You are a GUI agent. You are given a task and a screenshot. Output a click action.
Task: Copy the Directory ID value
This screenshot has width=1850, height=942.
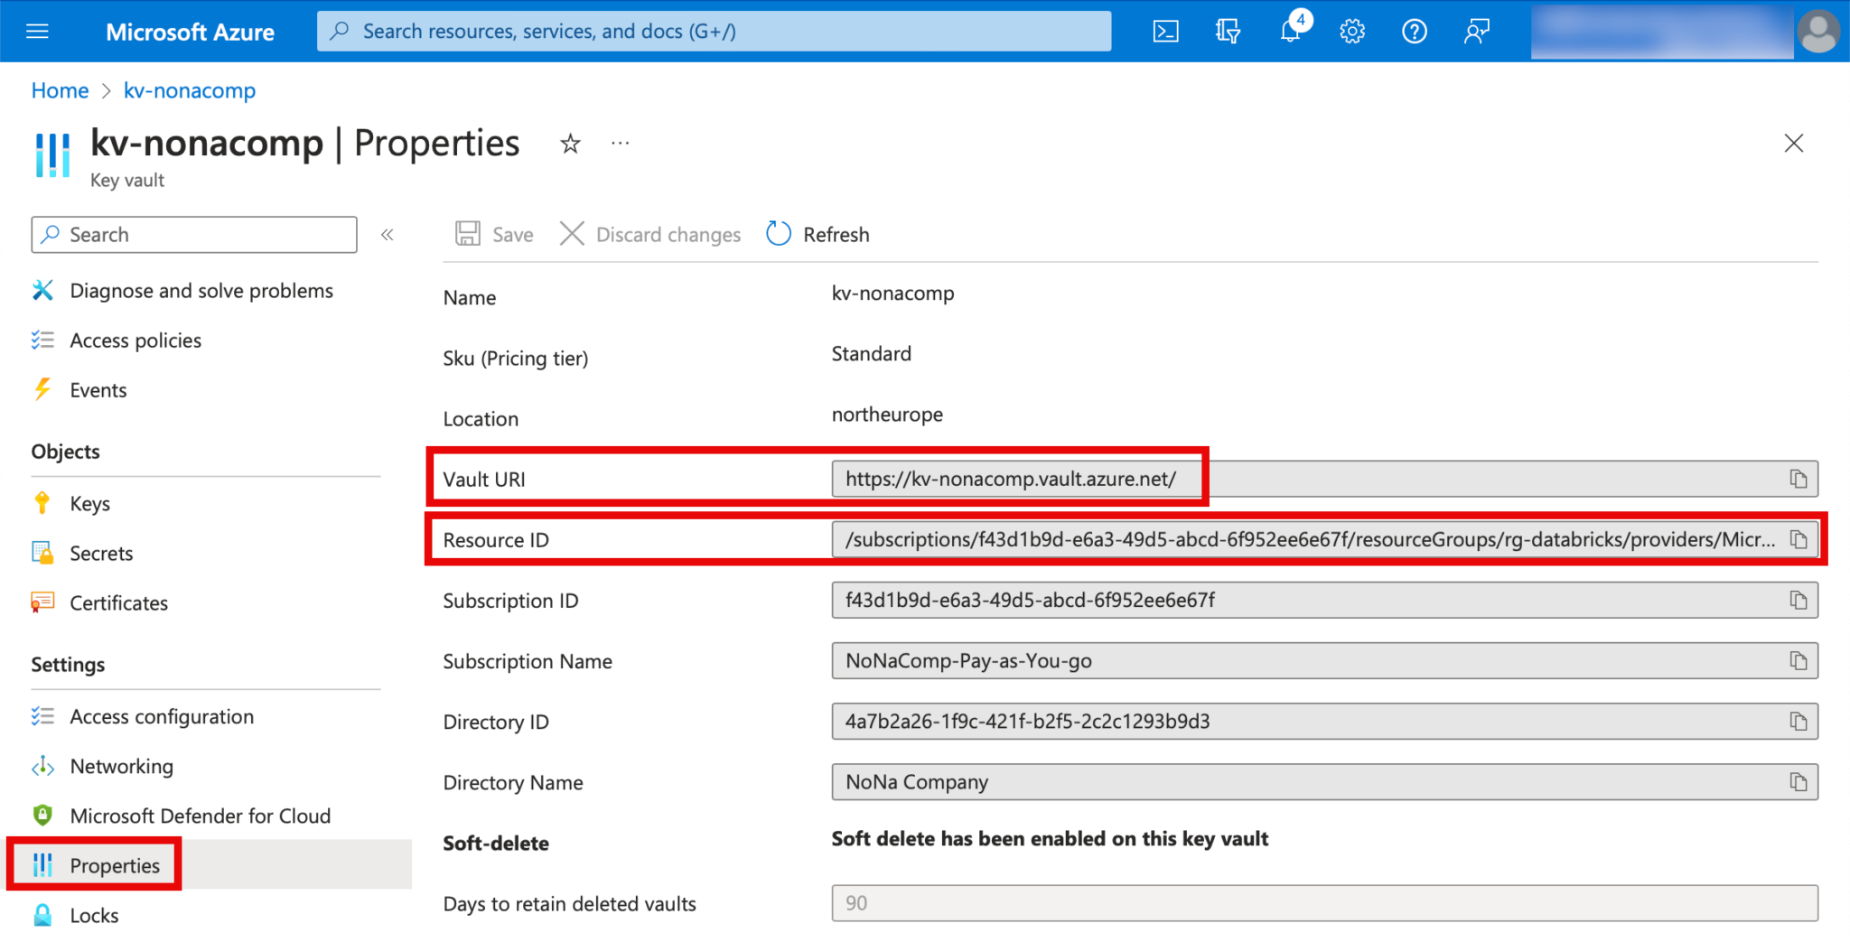tap(1798, 722)
